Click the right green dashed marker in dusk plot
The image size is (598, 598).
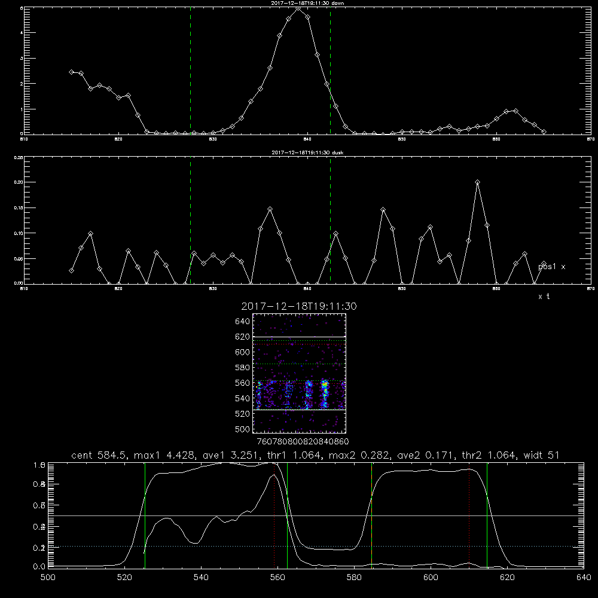pyautogui.click(x=330, y=220)
